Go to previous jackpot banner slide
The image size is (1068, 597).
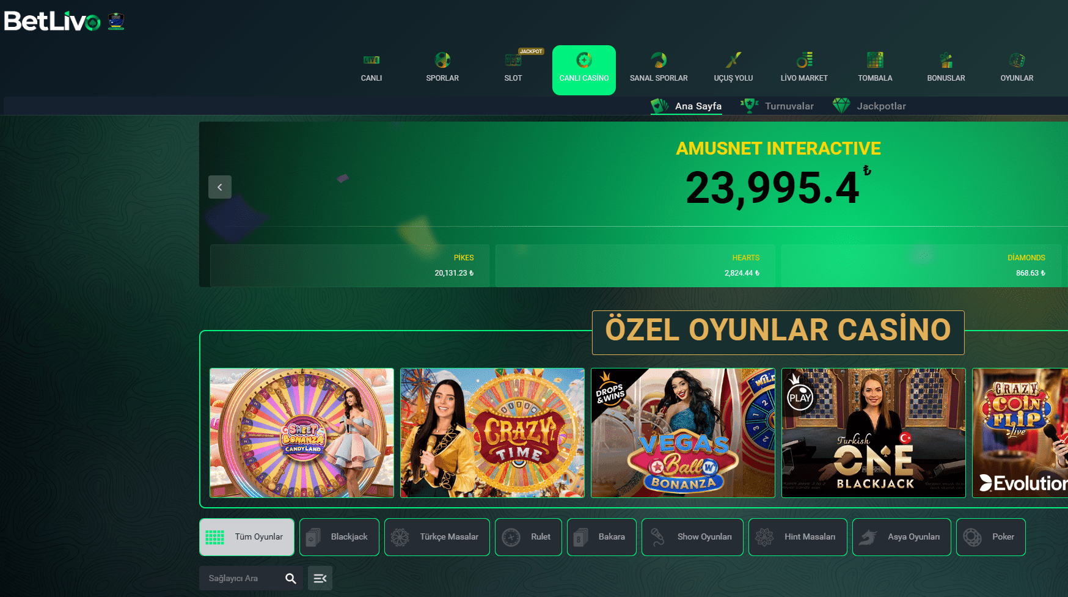coord(220,187)
